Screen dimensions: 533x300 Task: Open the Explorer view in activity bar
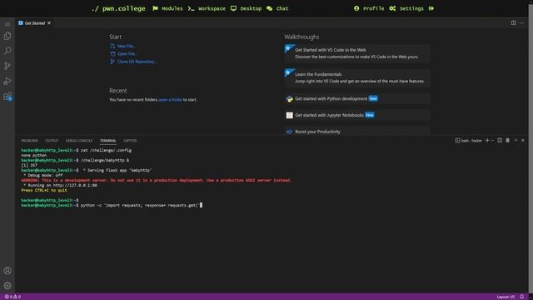click(x=7, y=36)
